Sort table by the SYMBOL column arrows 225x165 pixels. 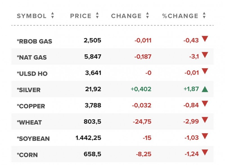(x=52, y=16)
